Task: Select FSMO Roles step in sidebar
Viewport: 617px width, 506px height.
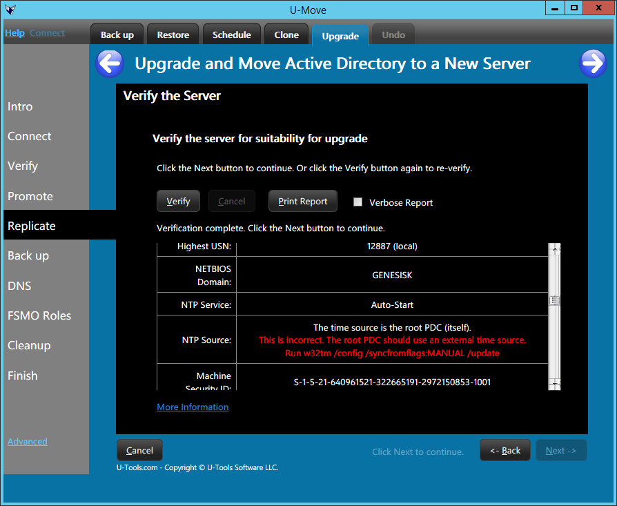Action: [39, 315]
